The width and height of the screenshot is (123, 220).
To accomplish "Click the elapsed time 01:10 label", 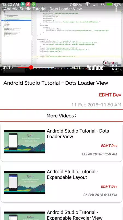I will (x=8, y=67).
